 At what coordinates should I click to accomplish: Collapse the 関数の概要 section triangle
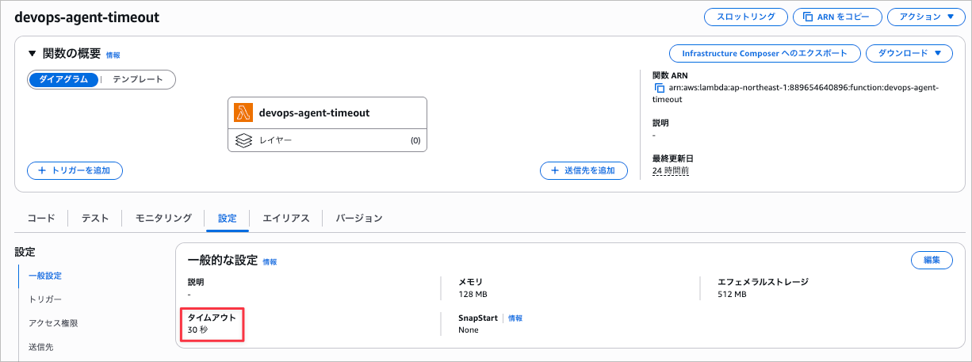coord(32,54)
